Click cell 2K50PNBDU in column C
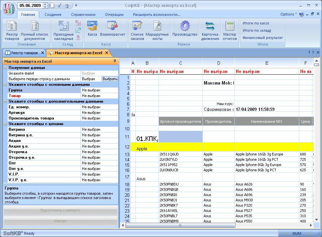Viewport: 322px width, 237px height. click(181, 184)
